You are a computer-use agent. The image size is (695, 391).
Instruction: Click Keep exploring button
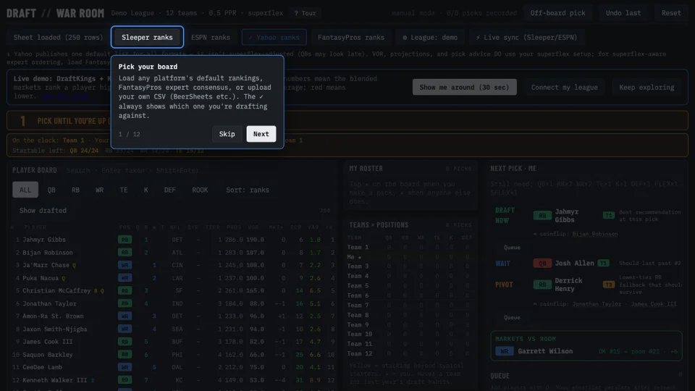[x=646, y=87]
